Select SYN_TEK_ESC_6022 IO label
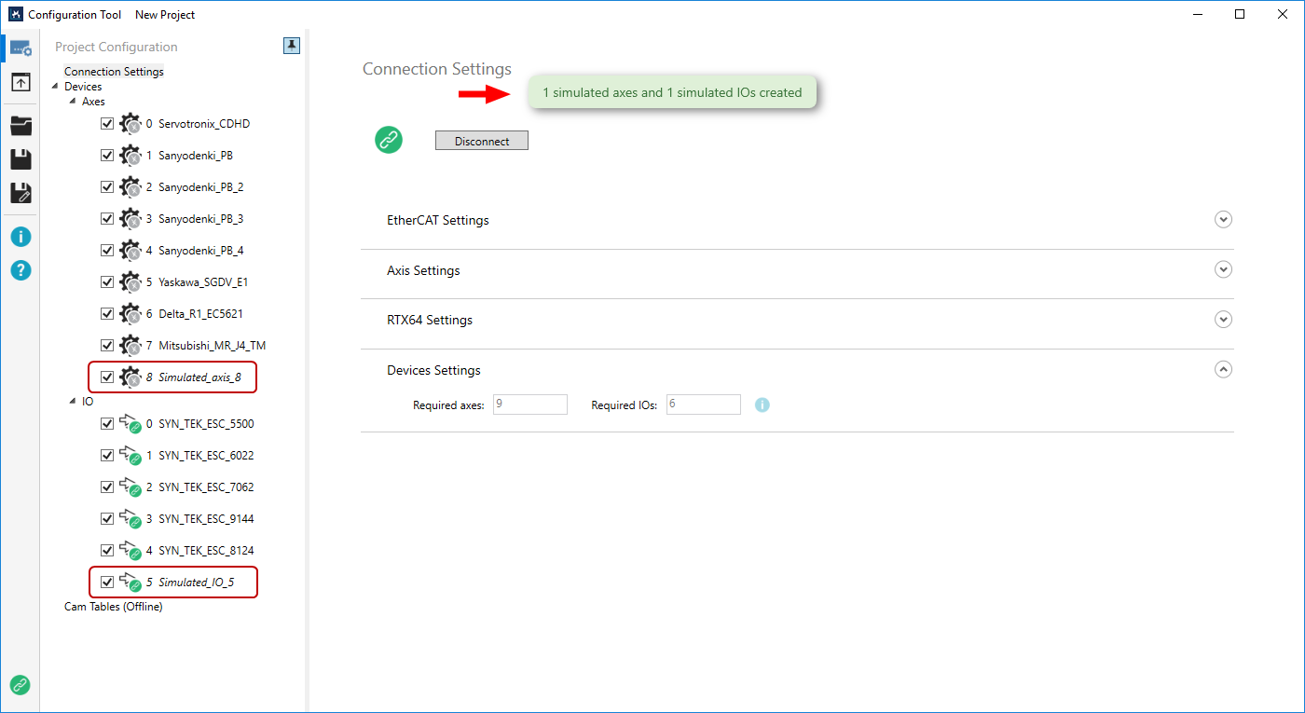The image size is (1305, 713). click(206, 456)
